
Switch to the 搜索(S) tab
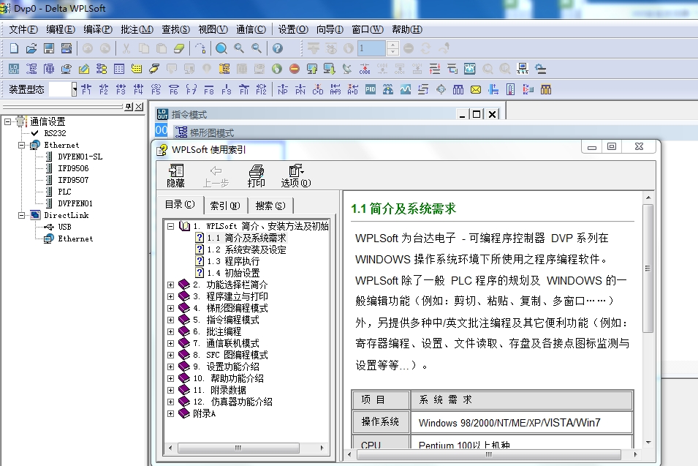[x=270, y=206]
